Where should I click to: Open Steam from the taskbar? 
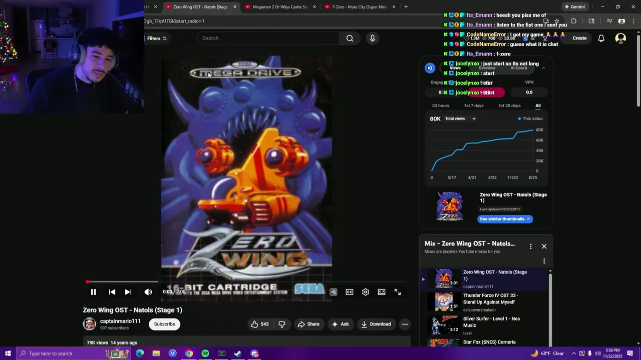click(x=238, y=353)
